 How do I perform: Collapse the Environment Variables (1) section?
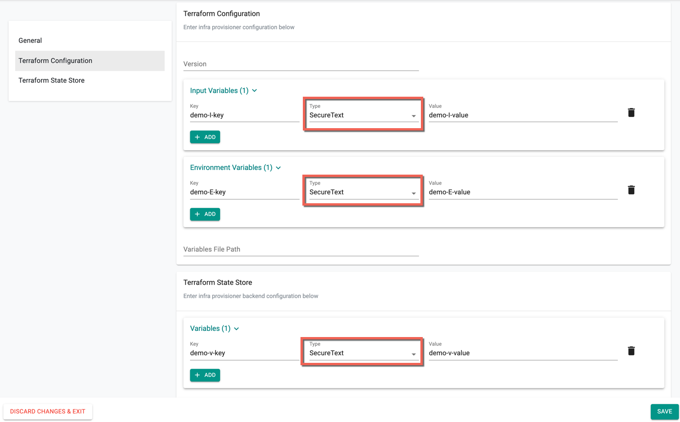pyautogui.click(x=235, y=168)
